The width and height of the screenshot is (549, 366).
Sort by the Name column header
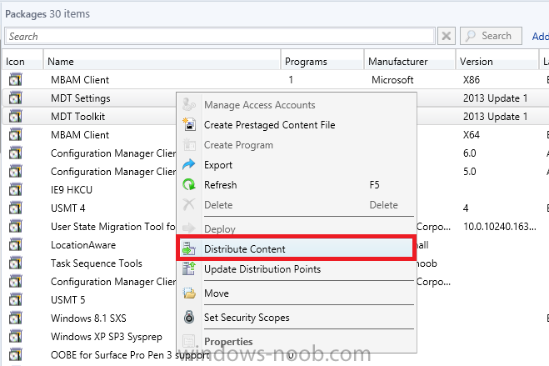162,62
